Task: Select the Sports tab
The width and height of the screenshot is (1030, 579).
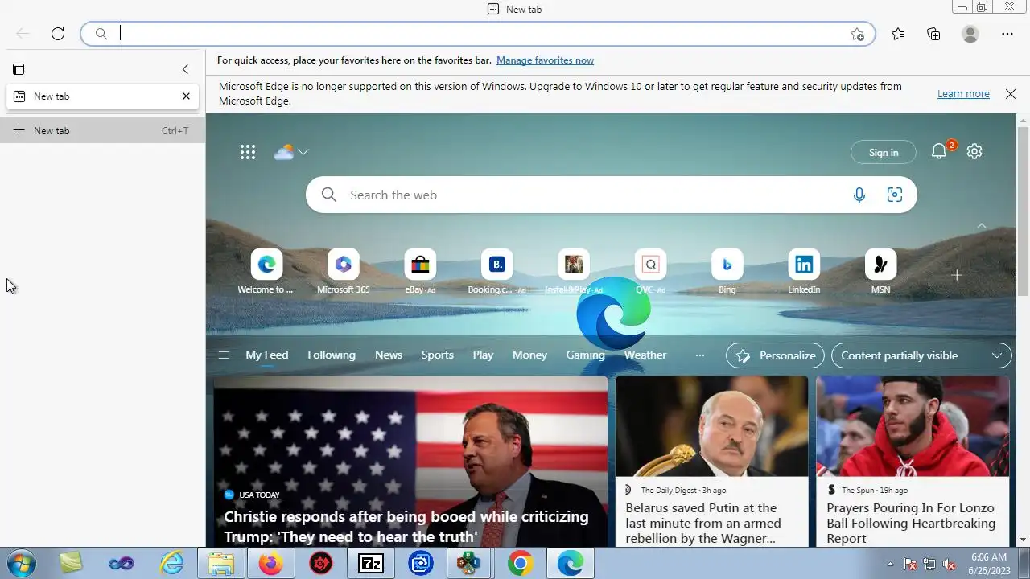Action: click(x=438, y=355)
